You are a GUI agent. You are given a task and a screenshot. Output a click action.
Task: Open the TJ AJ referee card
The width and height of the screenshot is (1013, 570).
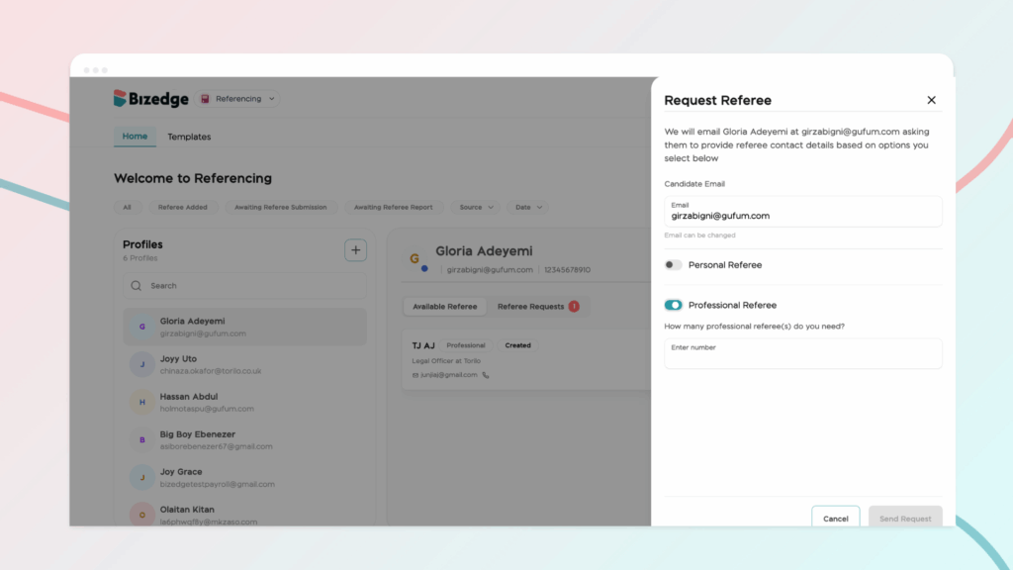coord(526,360)
